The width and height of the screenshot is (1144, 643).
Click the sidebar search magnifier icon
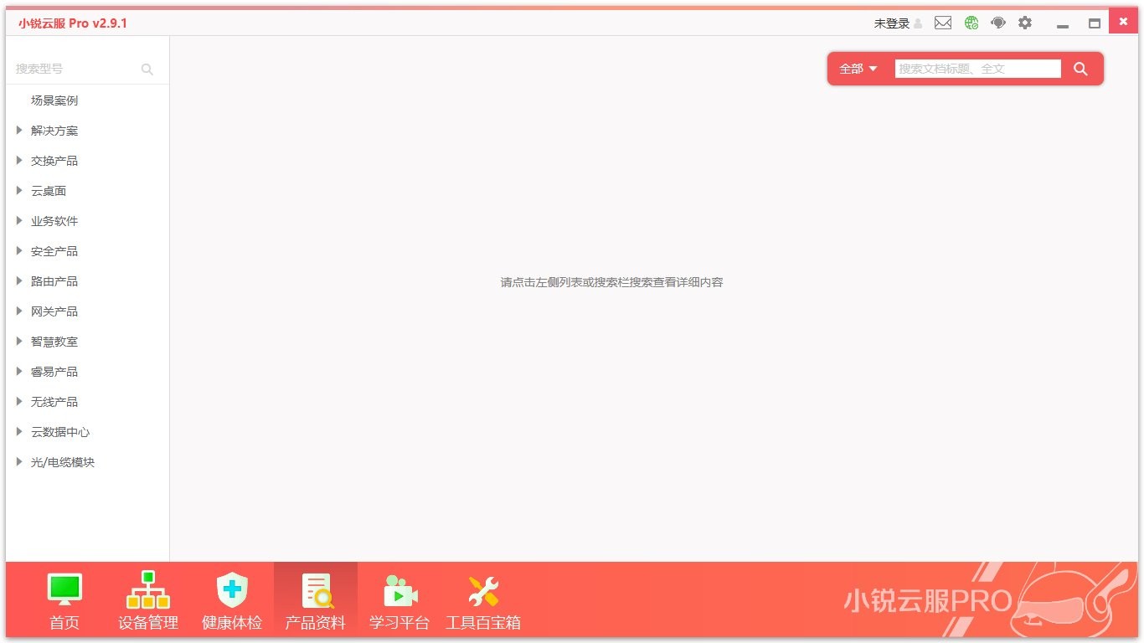coord(147,69)
